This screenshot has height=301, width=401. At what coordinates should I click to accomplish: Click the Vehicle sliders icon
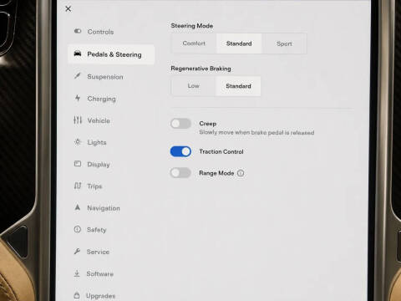coord(78,120)
